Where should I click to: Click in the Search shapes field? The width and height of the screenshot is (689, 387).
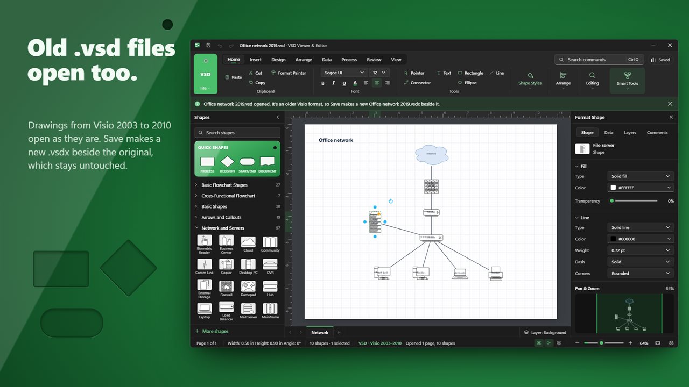(237, 133)
